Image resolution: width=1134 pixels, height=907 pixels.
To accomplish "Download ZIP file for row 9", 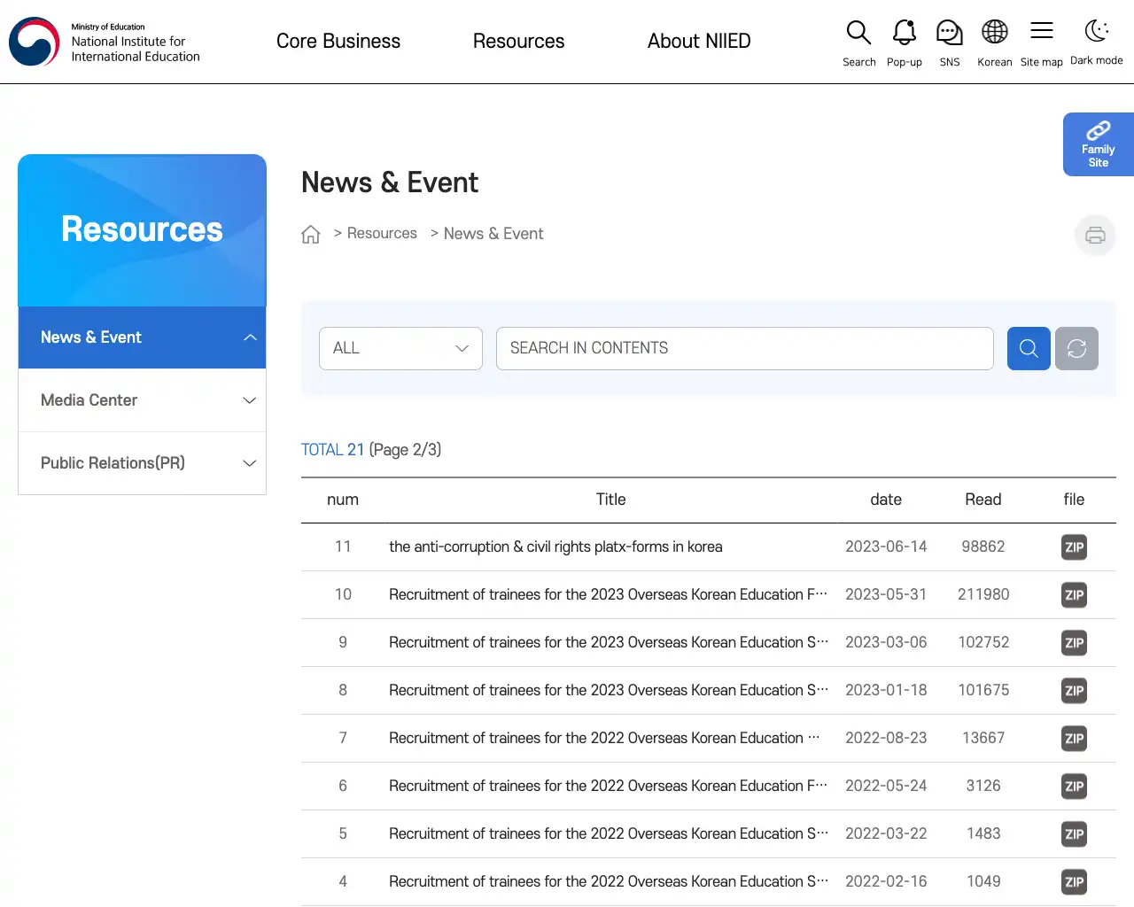I will (1074, 643).
